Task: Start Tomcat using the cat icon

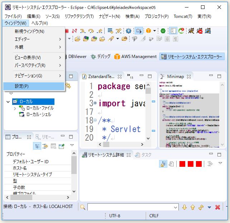Action: (x=191, y=31)
